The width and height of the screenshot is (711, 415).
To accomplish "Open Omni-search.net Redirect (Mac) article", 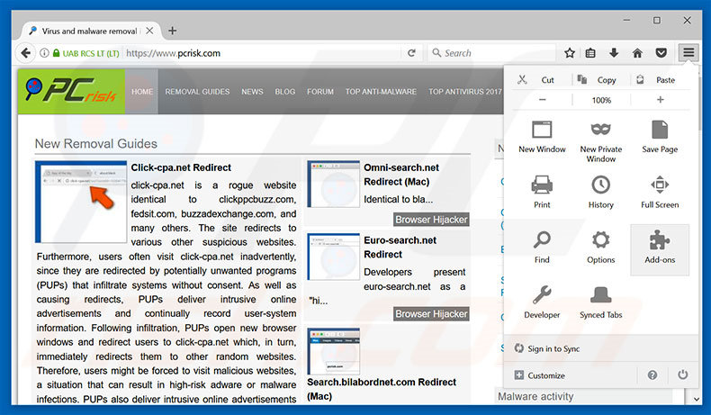I will point(401,175).
